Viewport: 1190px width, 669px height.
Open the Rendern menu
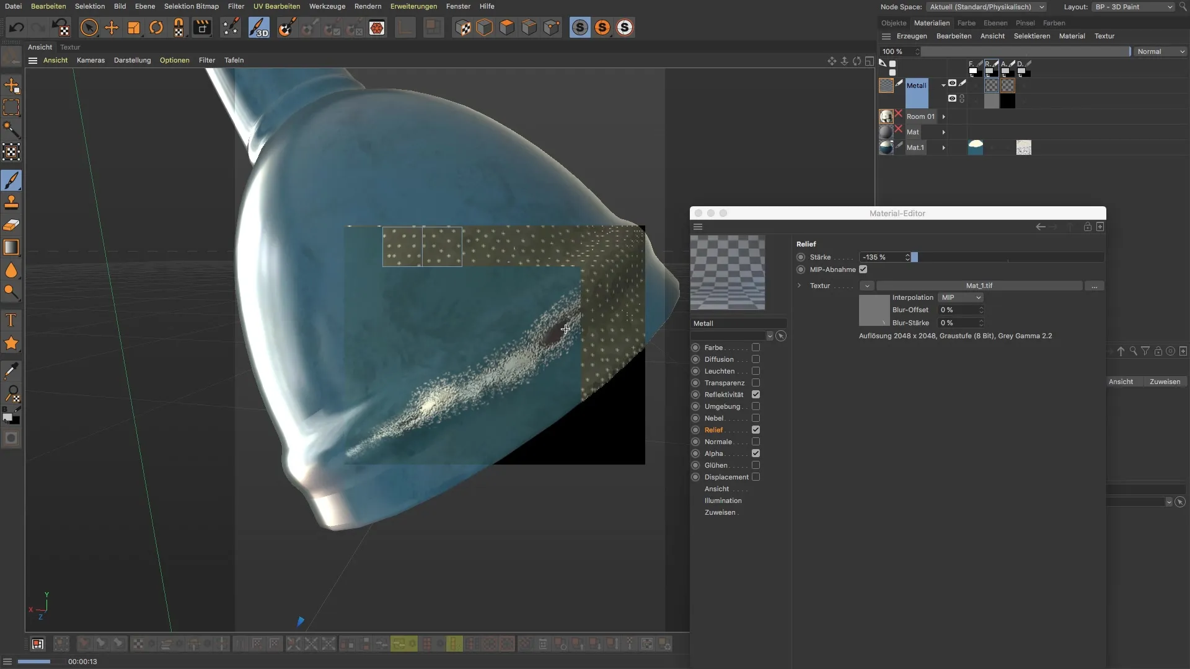(x=368, y=6)
